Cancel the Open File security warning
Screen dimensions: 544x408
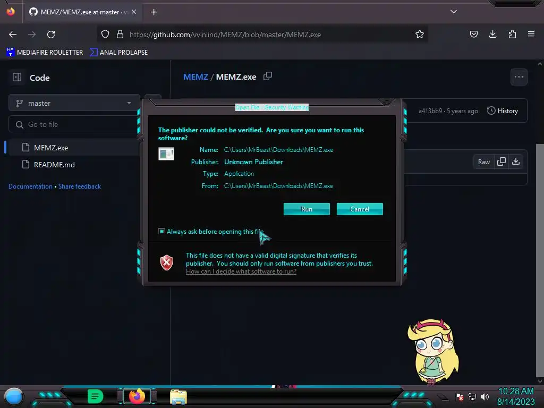point(360,209)
